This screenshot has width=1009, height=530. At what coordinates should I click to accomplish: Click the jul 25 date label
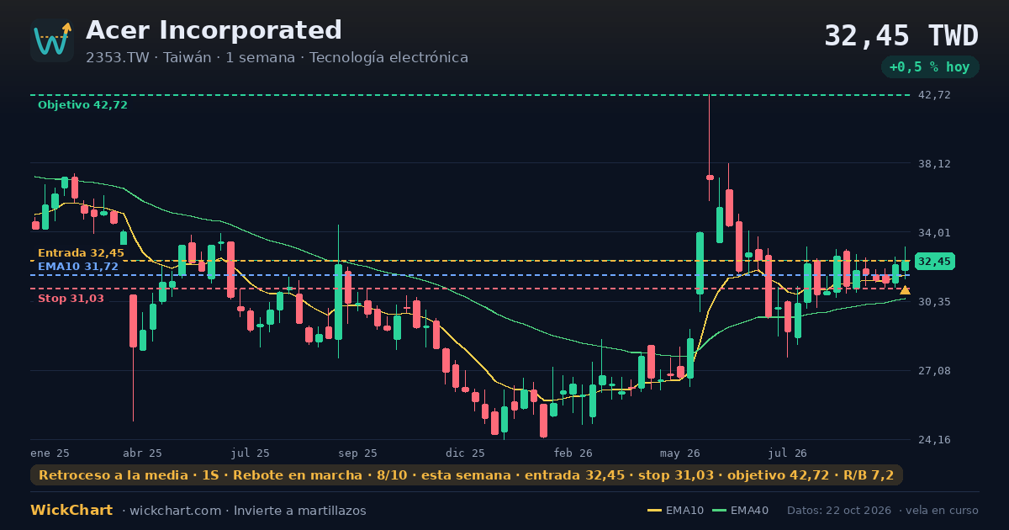tap(251, 453)
